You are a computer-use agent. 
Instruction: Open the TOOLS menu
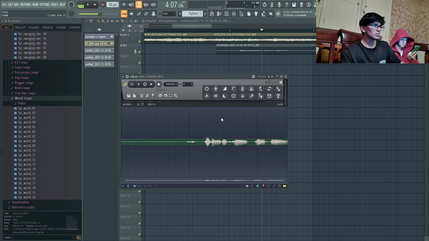[55, 4]
